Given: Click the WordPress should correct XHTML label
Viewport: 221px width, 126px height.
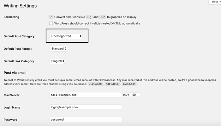Looking at the screenshot, I should coord(97,23).
